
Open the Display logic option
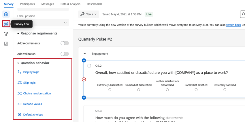pos(31,72)
